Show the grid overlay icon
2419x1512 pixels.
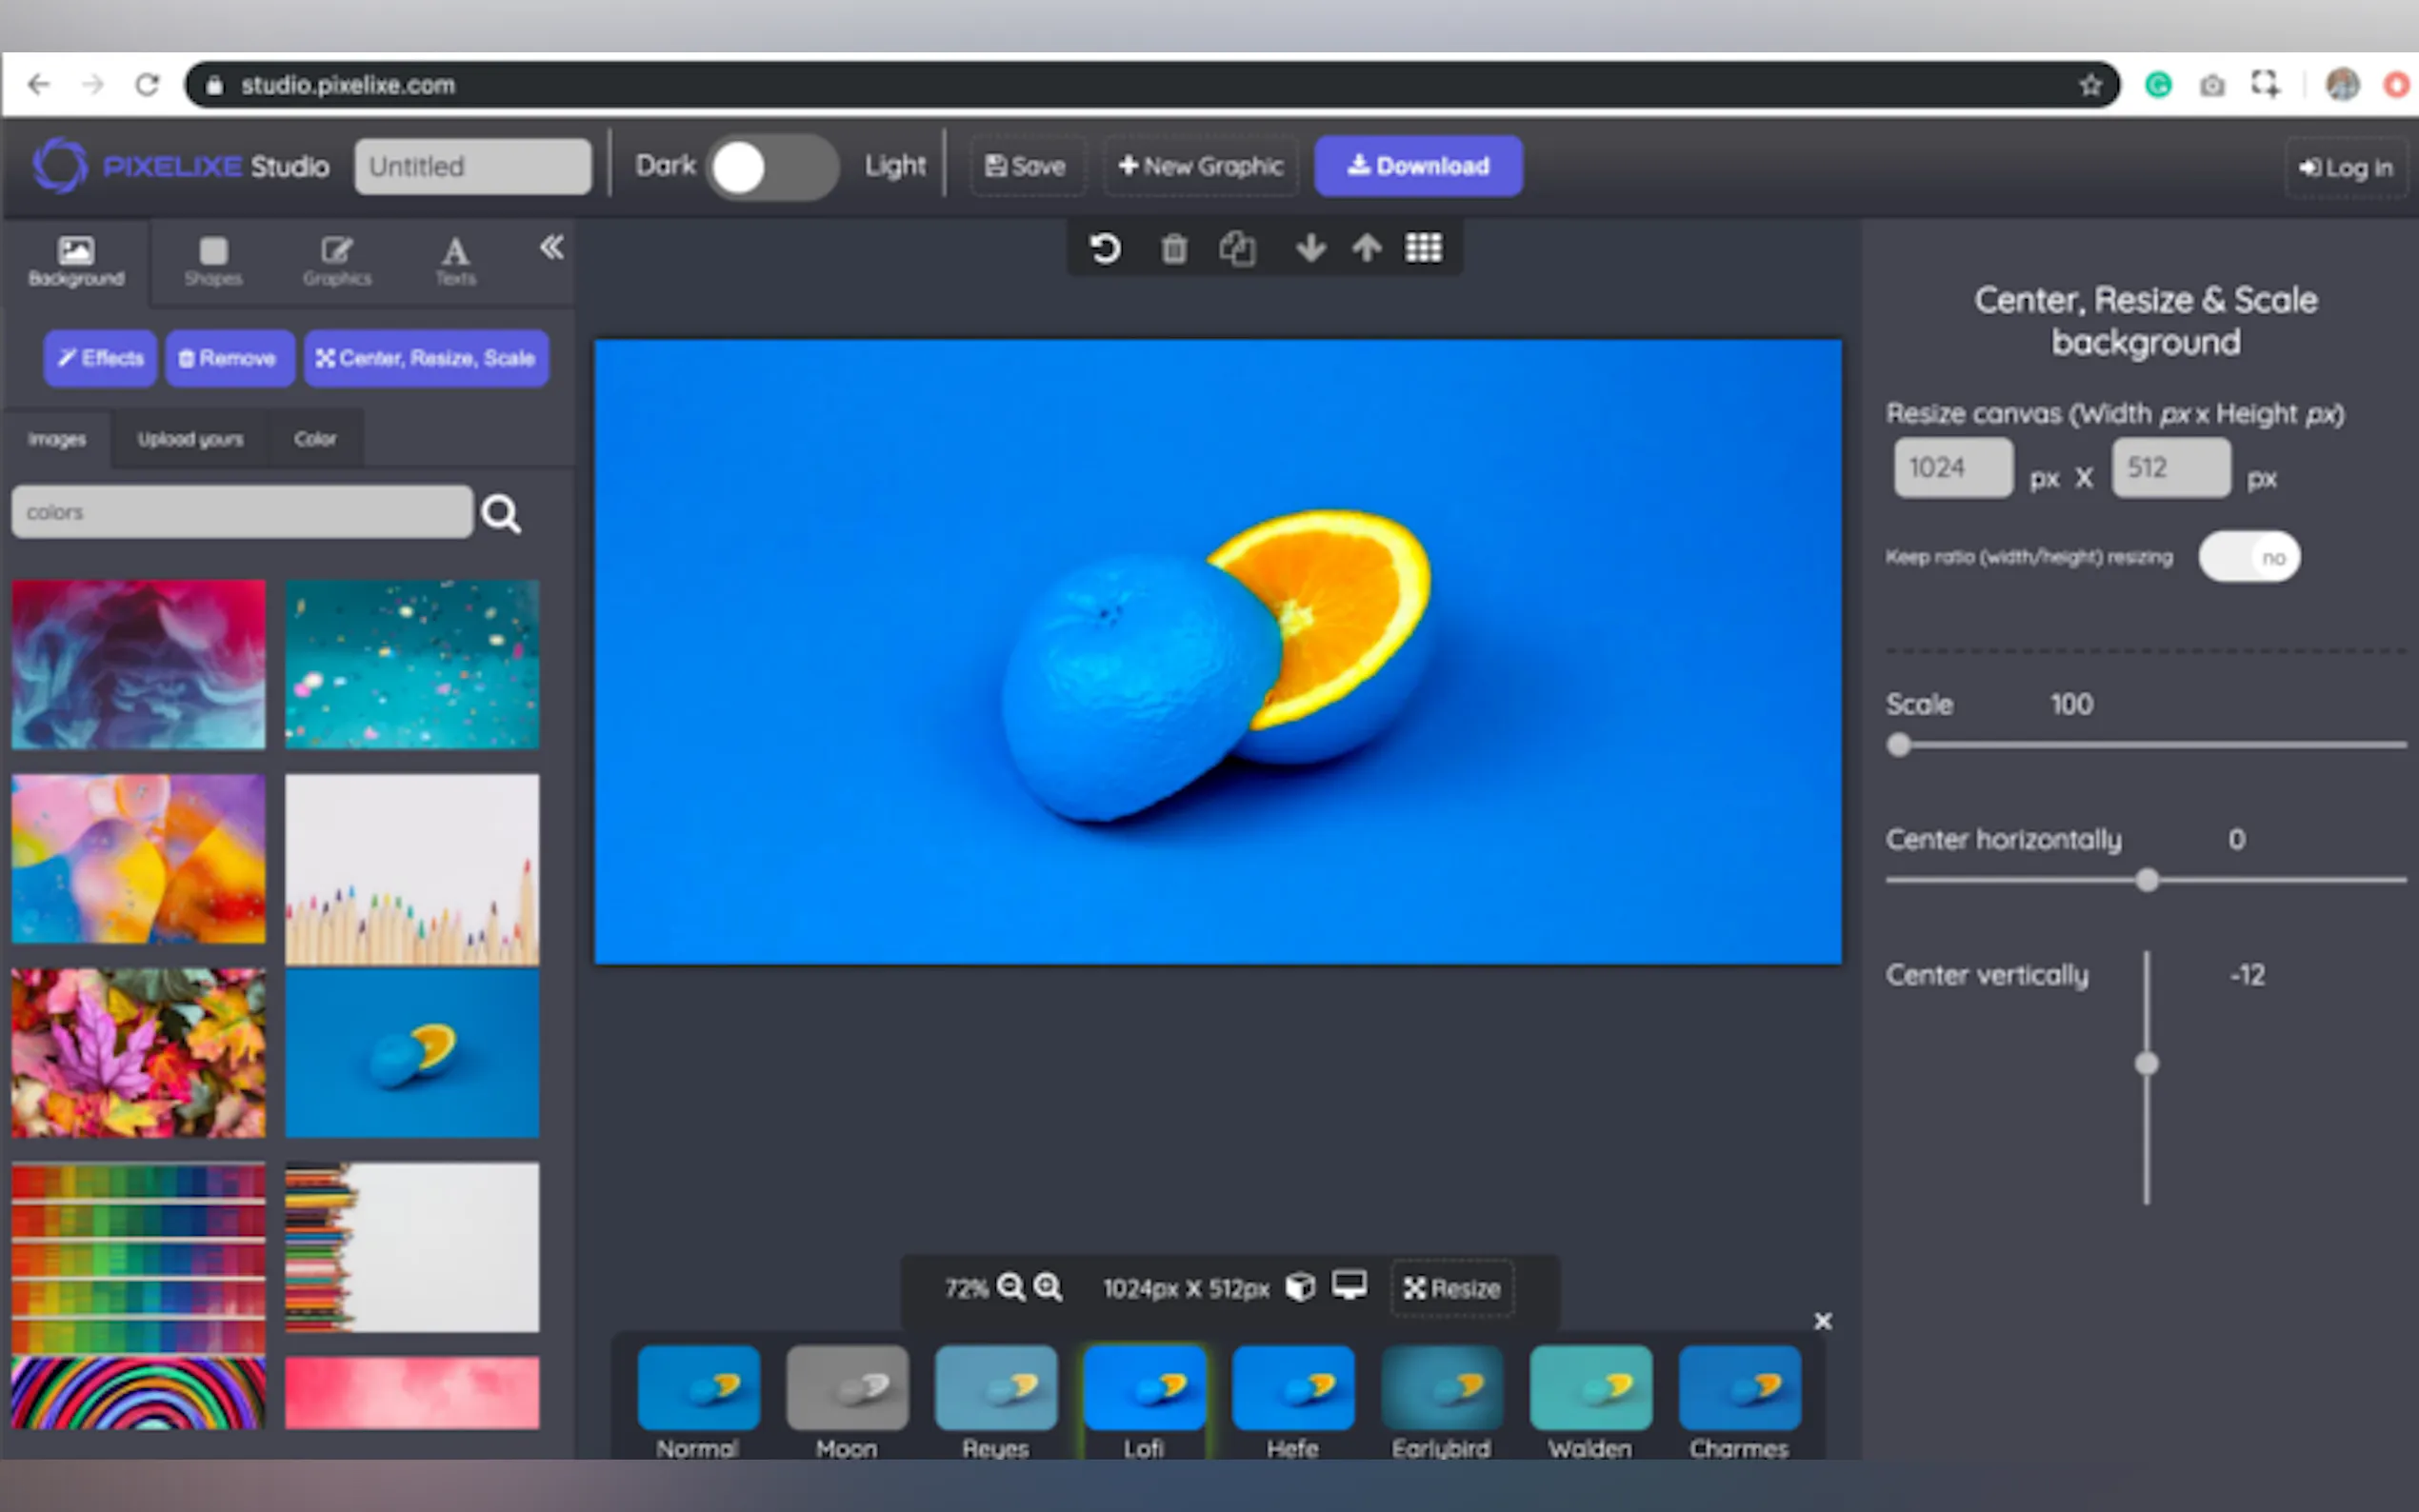pos(1423,248)
